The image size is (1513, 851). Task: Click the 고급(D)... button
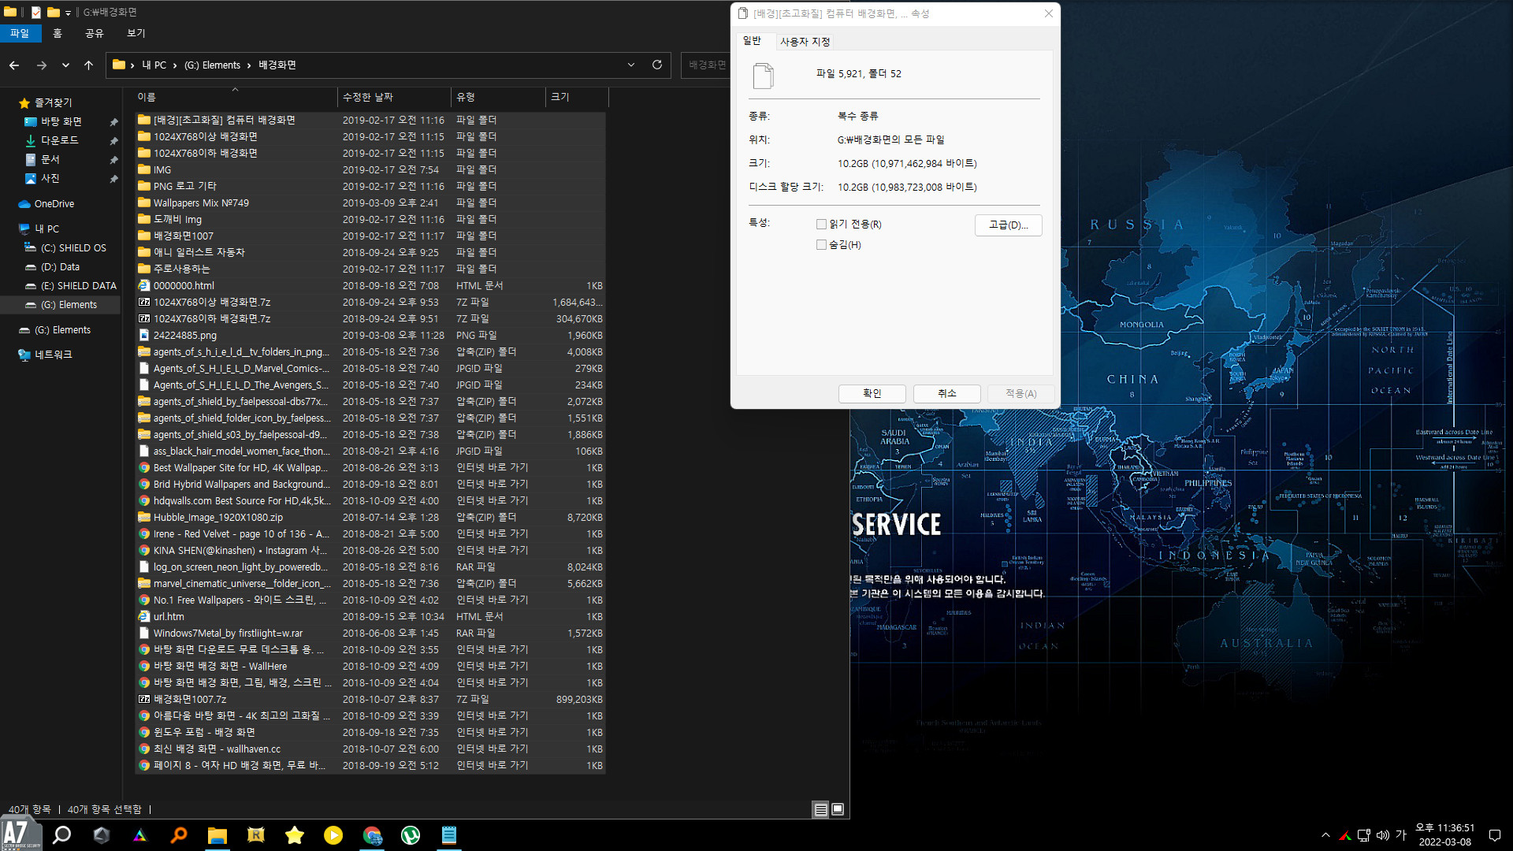click(1009, 225)
